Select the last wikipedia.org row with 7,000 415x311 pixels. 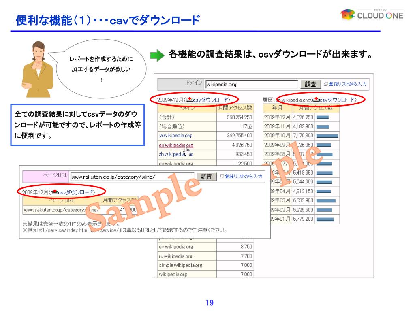[205, 274]
